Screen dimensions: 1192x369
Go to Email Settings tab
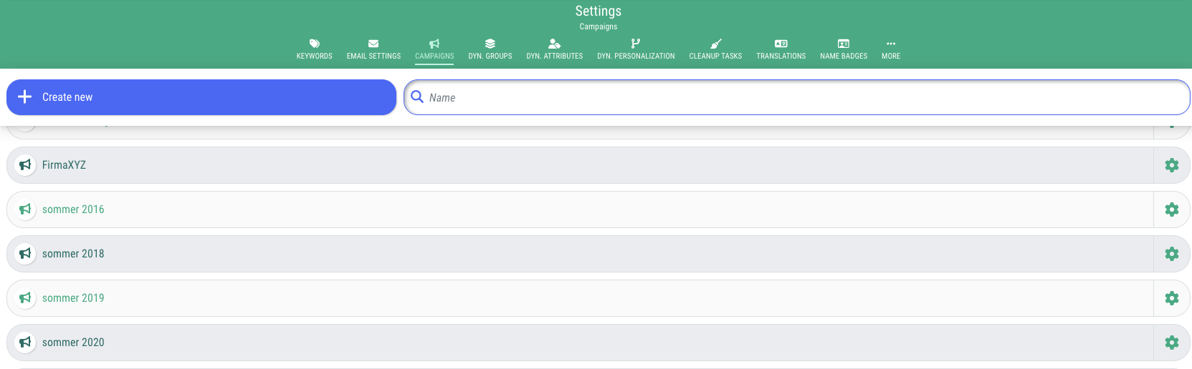click(373, 49)
